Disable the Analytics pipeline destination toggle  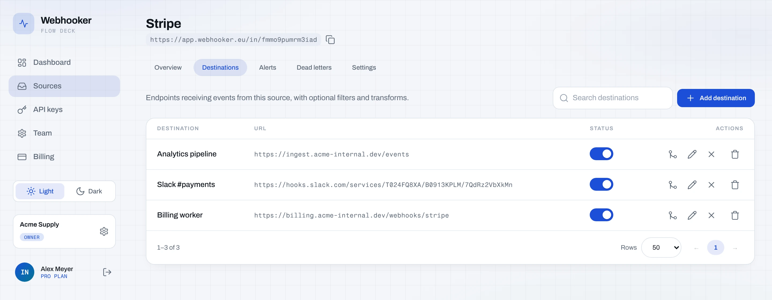(601, 154)
